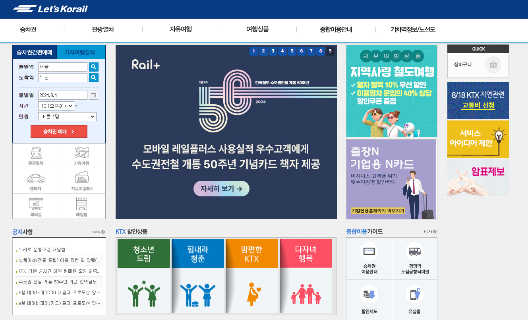Open notice 수도권 전철 개통 50주년
Screen dimensions: 528x320
click(x=60, y=282)
